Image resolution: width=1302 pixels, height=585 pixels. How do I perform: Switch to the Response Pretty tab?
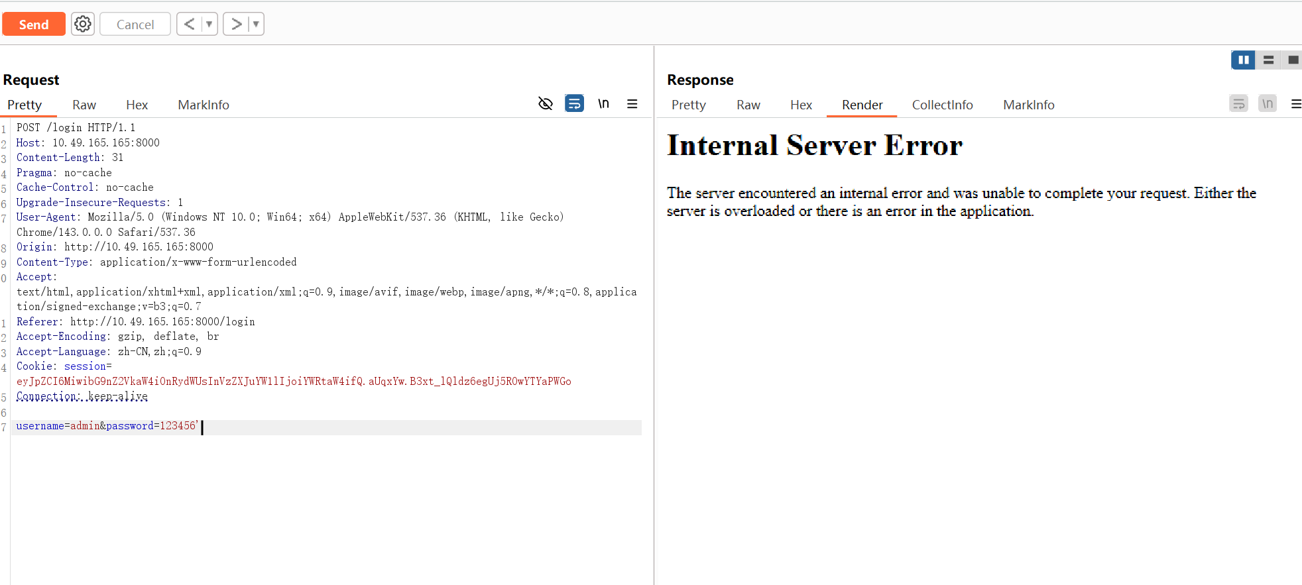[688, 105]
